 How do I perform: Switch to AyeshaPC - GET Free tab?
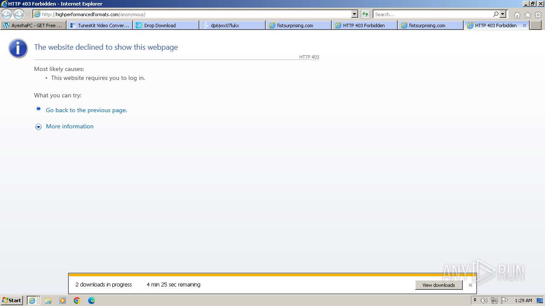(34, 25)
